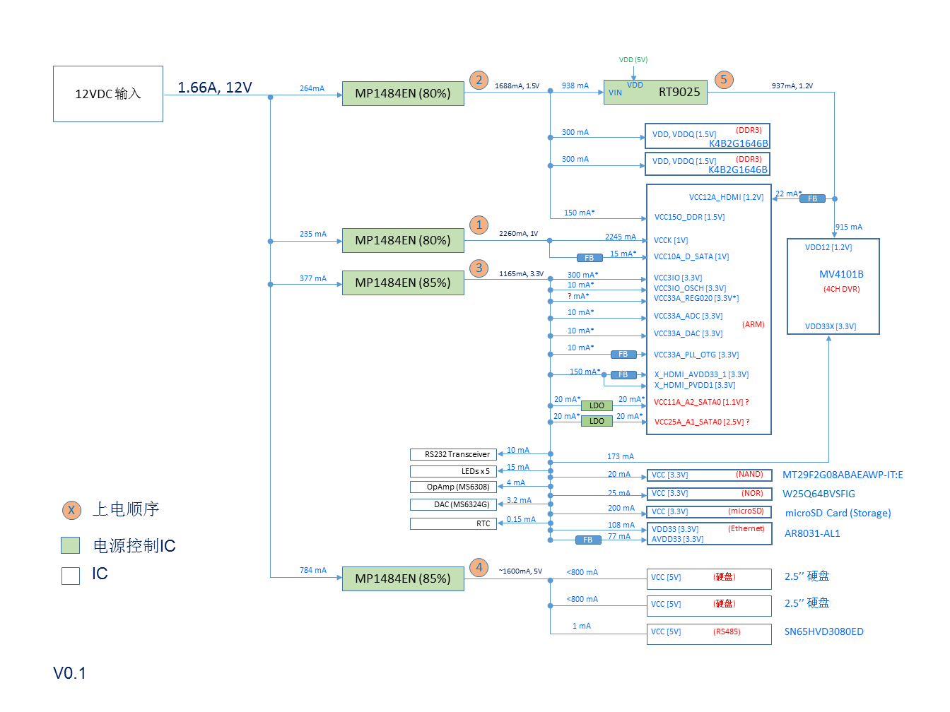The height and width of the screenshot is (712, 950).
Task: Click the VCCK [1V] pin label
Action: click(671, 240)
